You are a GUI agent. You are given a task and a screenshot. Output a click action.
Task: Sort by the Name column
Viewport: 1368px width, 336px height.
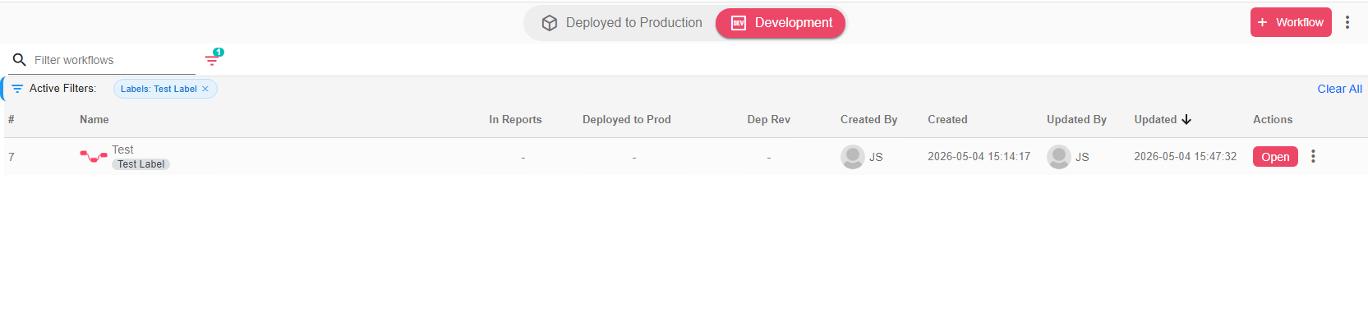(94, 119)
